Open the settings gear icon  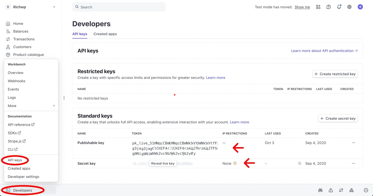point(349,7)
